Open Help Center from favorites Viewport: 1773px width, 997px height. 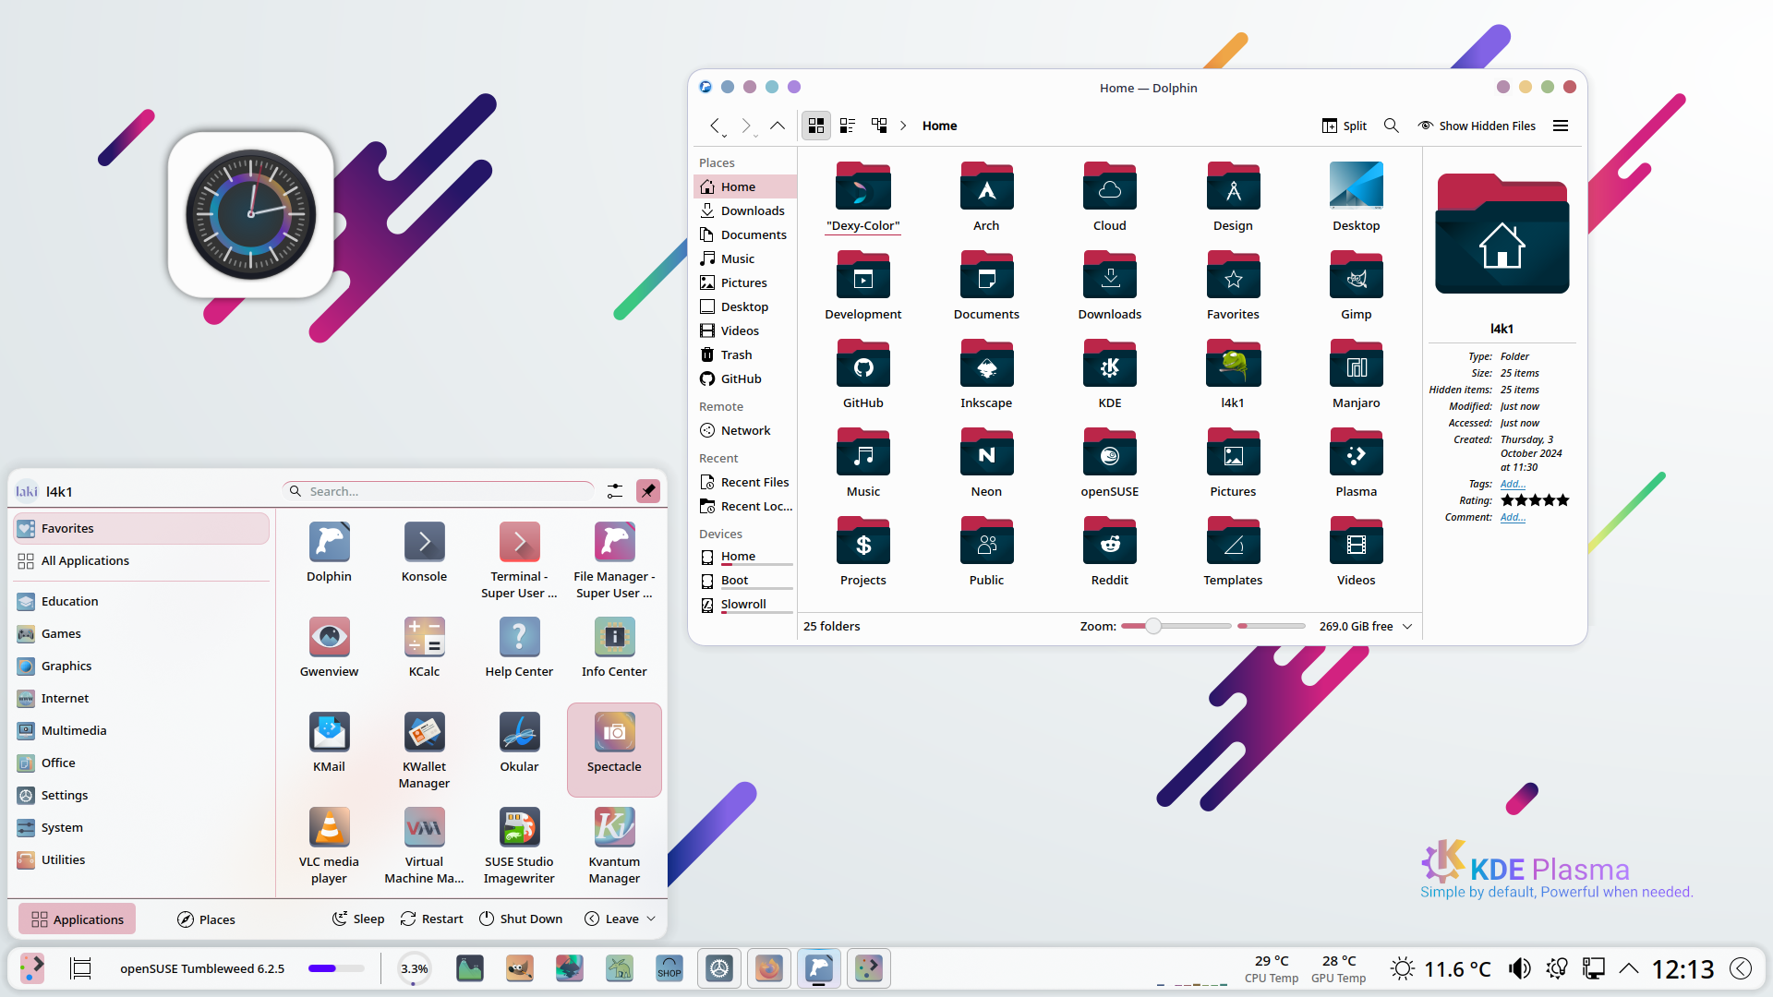coord(519,647)
